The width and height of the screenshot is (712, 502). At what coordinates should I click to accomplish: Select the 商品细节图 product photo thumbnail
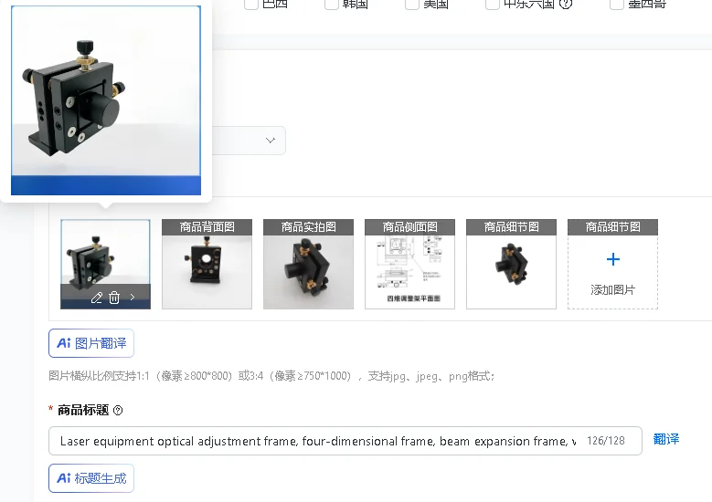(511, 265)
